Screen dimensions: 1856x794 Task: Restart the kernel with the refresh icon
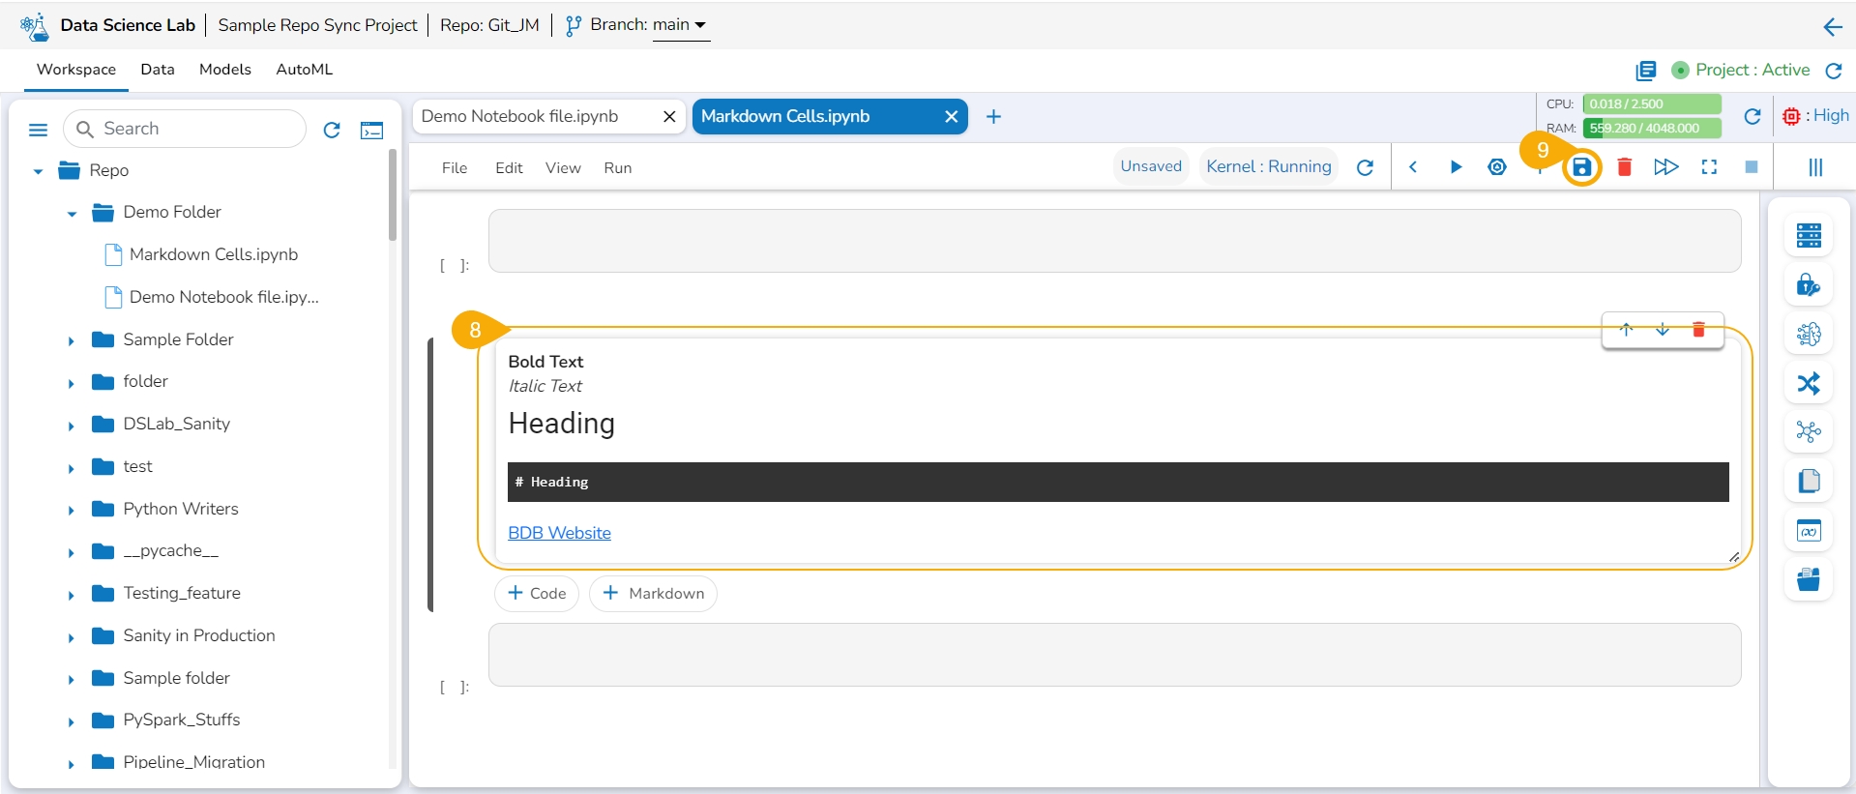(1366, 167)
